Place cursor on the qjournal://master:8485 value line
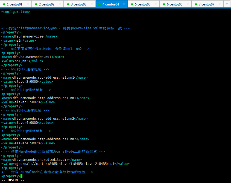The width and height of the screenshot is (231, 183). [x=65, y=164]
